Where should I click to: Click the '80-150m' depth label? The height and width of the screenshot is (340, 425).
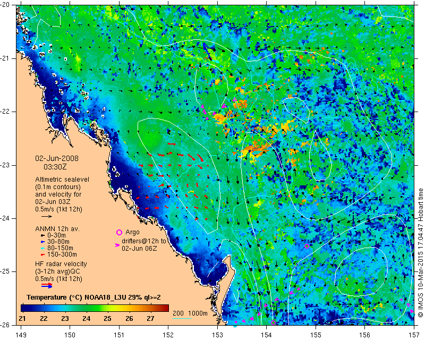pyautogui.click(x=60, y=248)
